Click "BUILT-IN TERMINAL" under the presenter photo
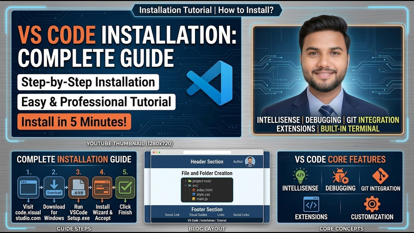414x233 pixels. (350, 129)
